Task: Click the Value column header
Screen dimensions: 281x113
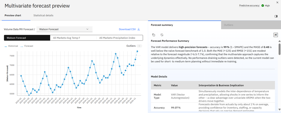Action: point(174,85)
